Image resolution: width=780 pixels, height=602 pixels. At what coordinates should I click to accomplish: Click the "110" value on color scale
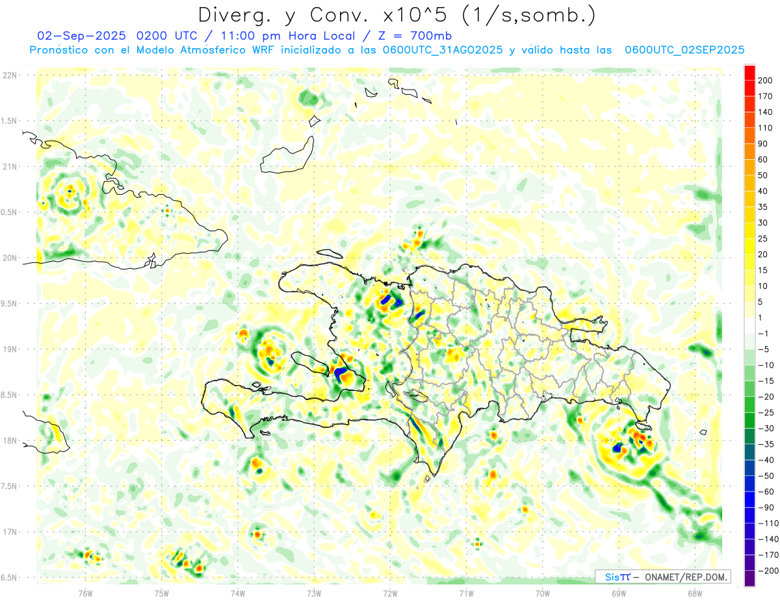click(766, 128)
